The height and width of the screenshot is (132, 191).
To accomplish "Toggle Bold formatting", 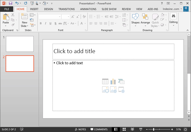I will pyautogui.click(x=41, y=23).
